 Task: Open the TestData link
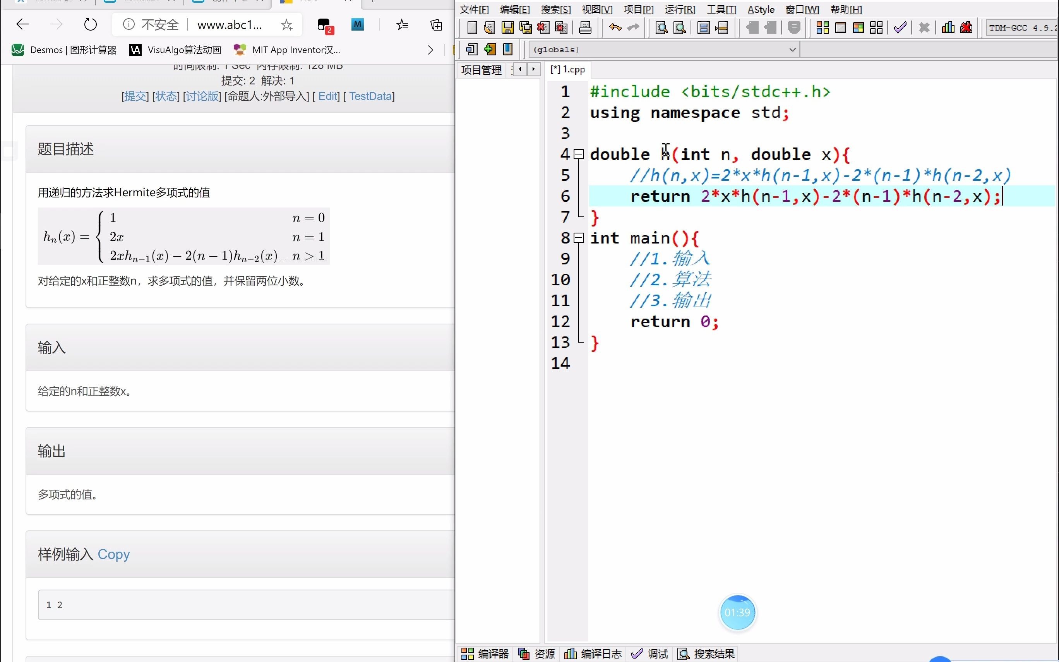coord(370,96)
